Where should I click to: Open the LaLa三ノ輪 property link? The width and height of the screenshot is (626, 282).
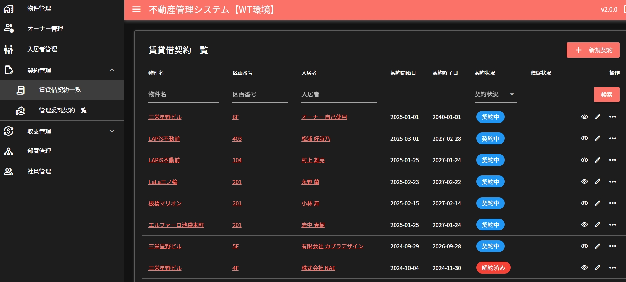pyautogui.click(x=163, y=182)
